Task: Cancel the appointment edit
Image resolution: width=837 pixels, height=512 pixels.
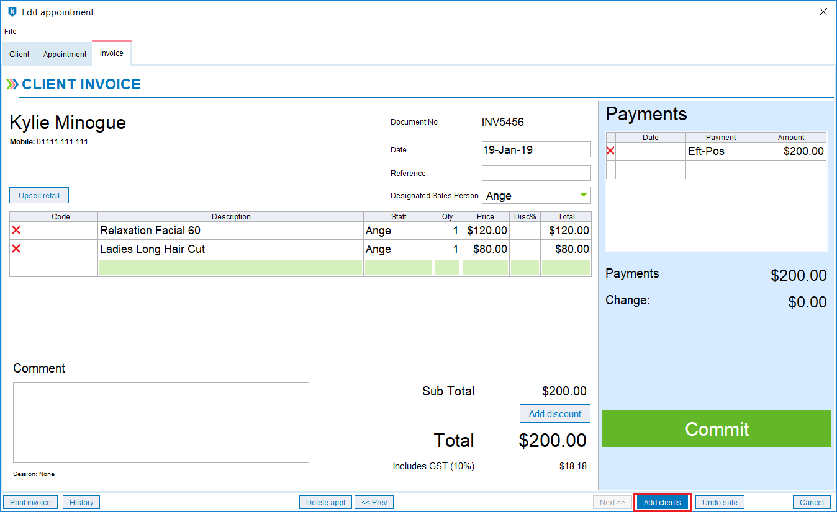Action: point(812,502)
